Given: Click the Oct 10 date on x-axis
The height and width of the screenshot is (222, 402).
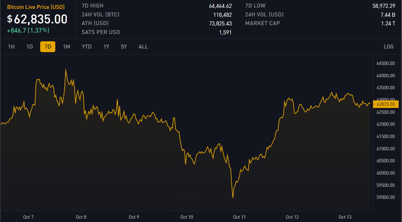Looking at the screenshot, I should 187,217.
